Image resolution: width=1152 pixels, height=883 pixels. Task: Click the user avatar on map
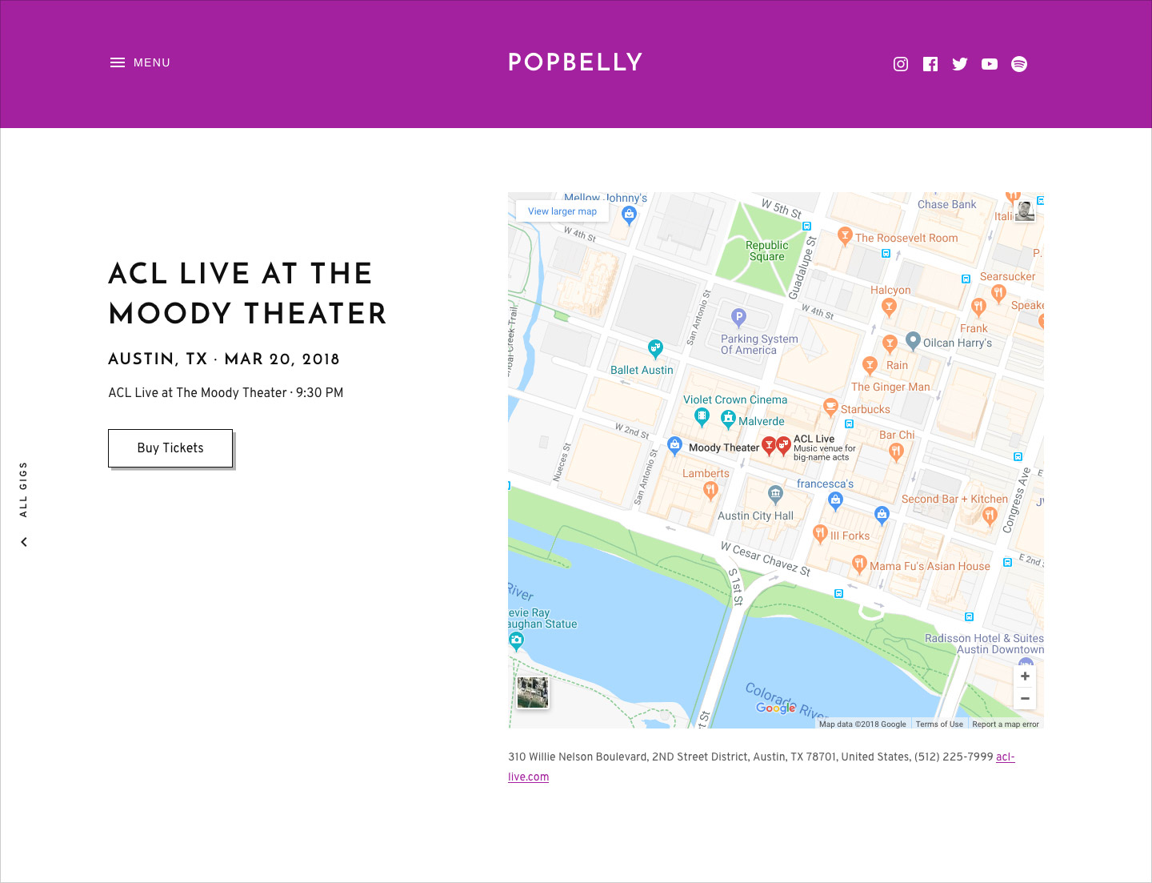click(1025, 211)
